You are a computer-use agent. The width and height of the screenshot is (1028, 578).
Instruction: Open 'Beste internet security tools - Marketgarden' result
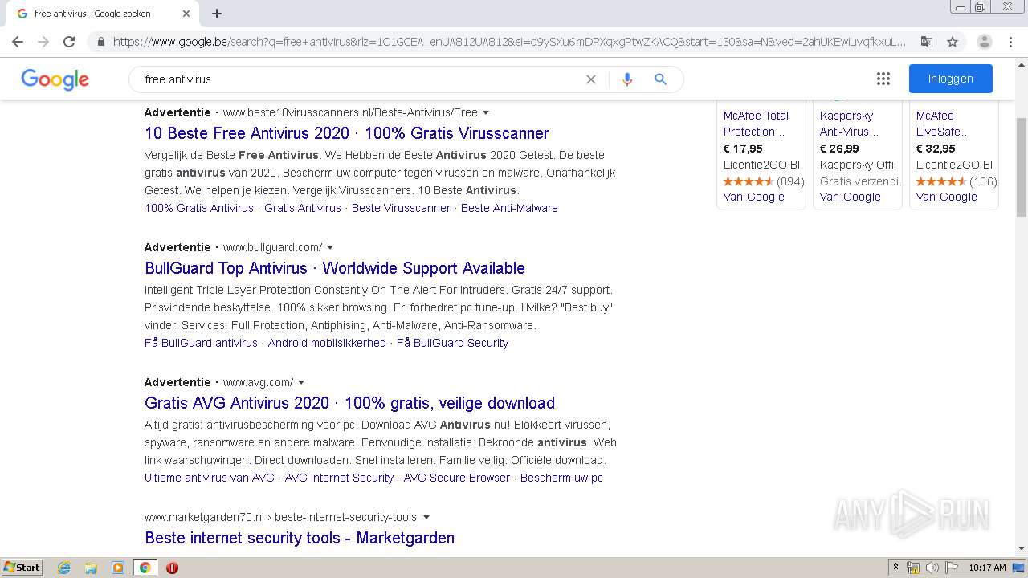pyautogui.click(x=300, y=538)
